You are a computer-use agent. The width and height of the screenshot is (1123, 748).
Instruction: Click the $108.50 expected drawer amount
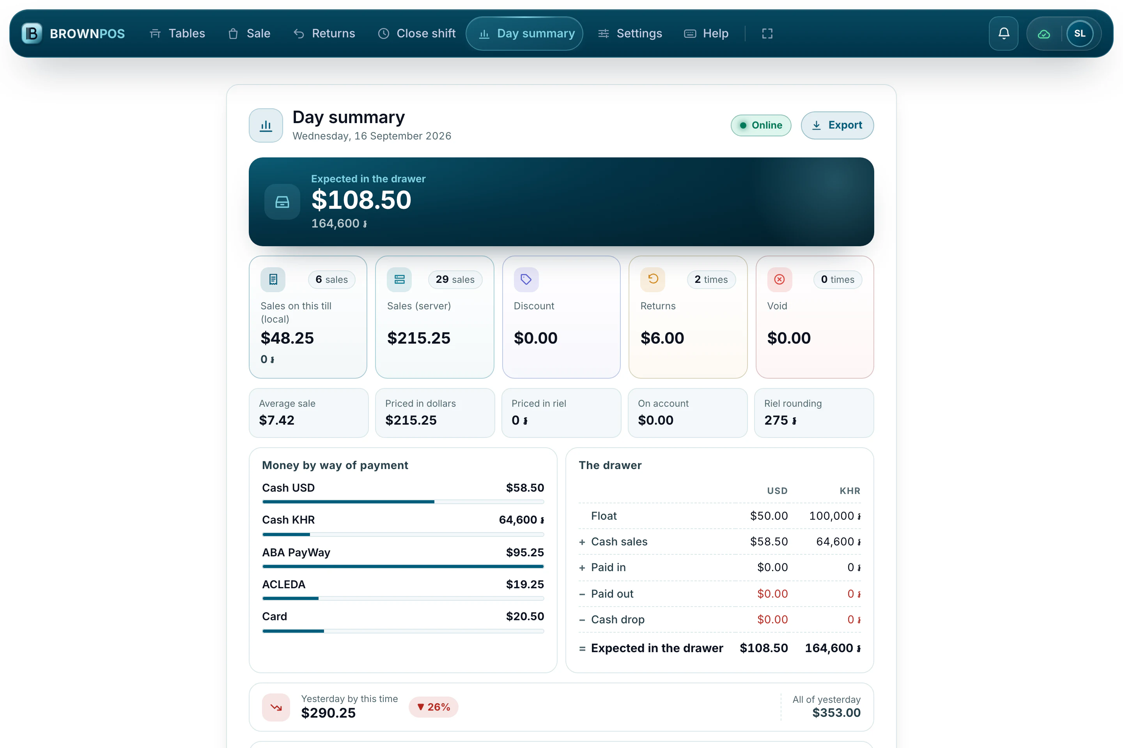pyautogui.click(x=361, y=200)
